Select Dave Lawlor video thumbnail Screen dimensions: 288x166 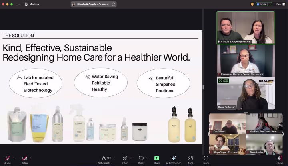pos(264,144)
